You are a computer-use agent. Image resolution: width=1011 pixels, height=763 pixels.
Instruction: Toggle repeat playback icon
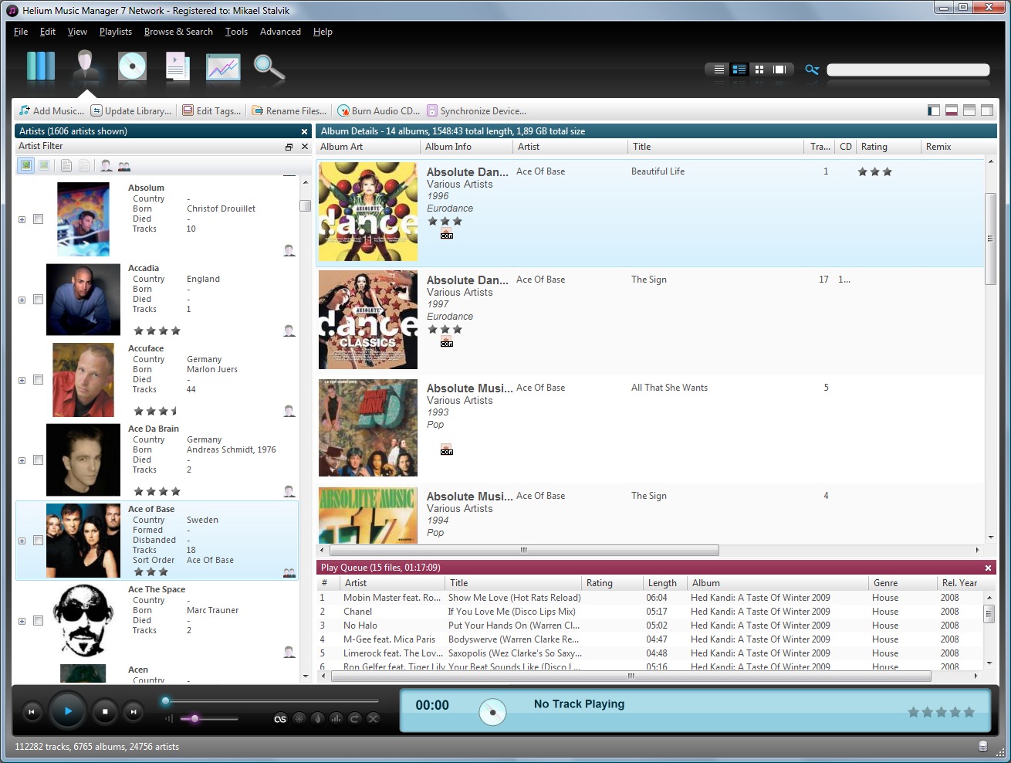pyautogui.click(x=354, y=718)
